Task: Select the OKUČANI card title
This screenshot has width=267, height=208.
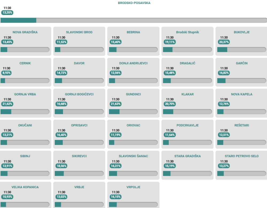Action: pyautogui.click(x=25, y=125)
